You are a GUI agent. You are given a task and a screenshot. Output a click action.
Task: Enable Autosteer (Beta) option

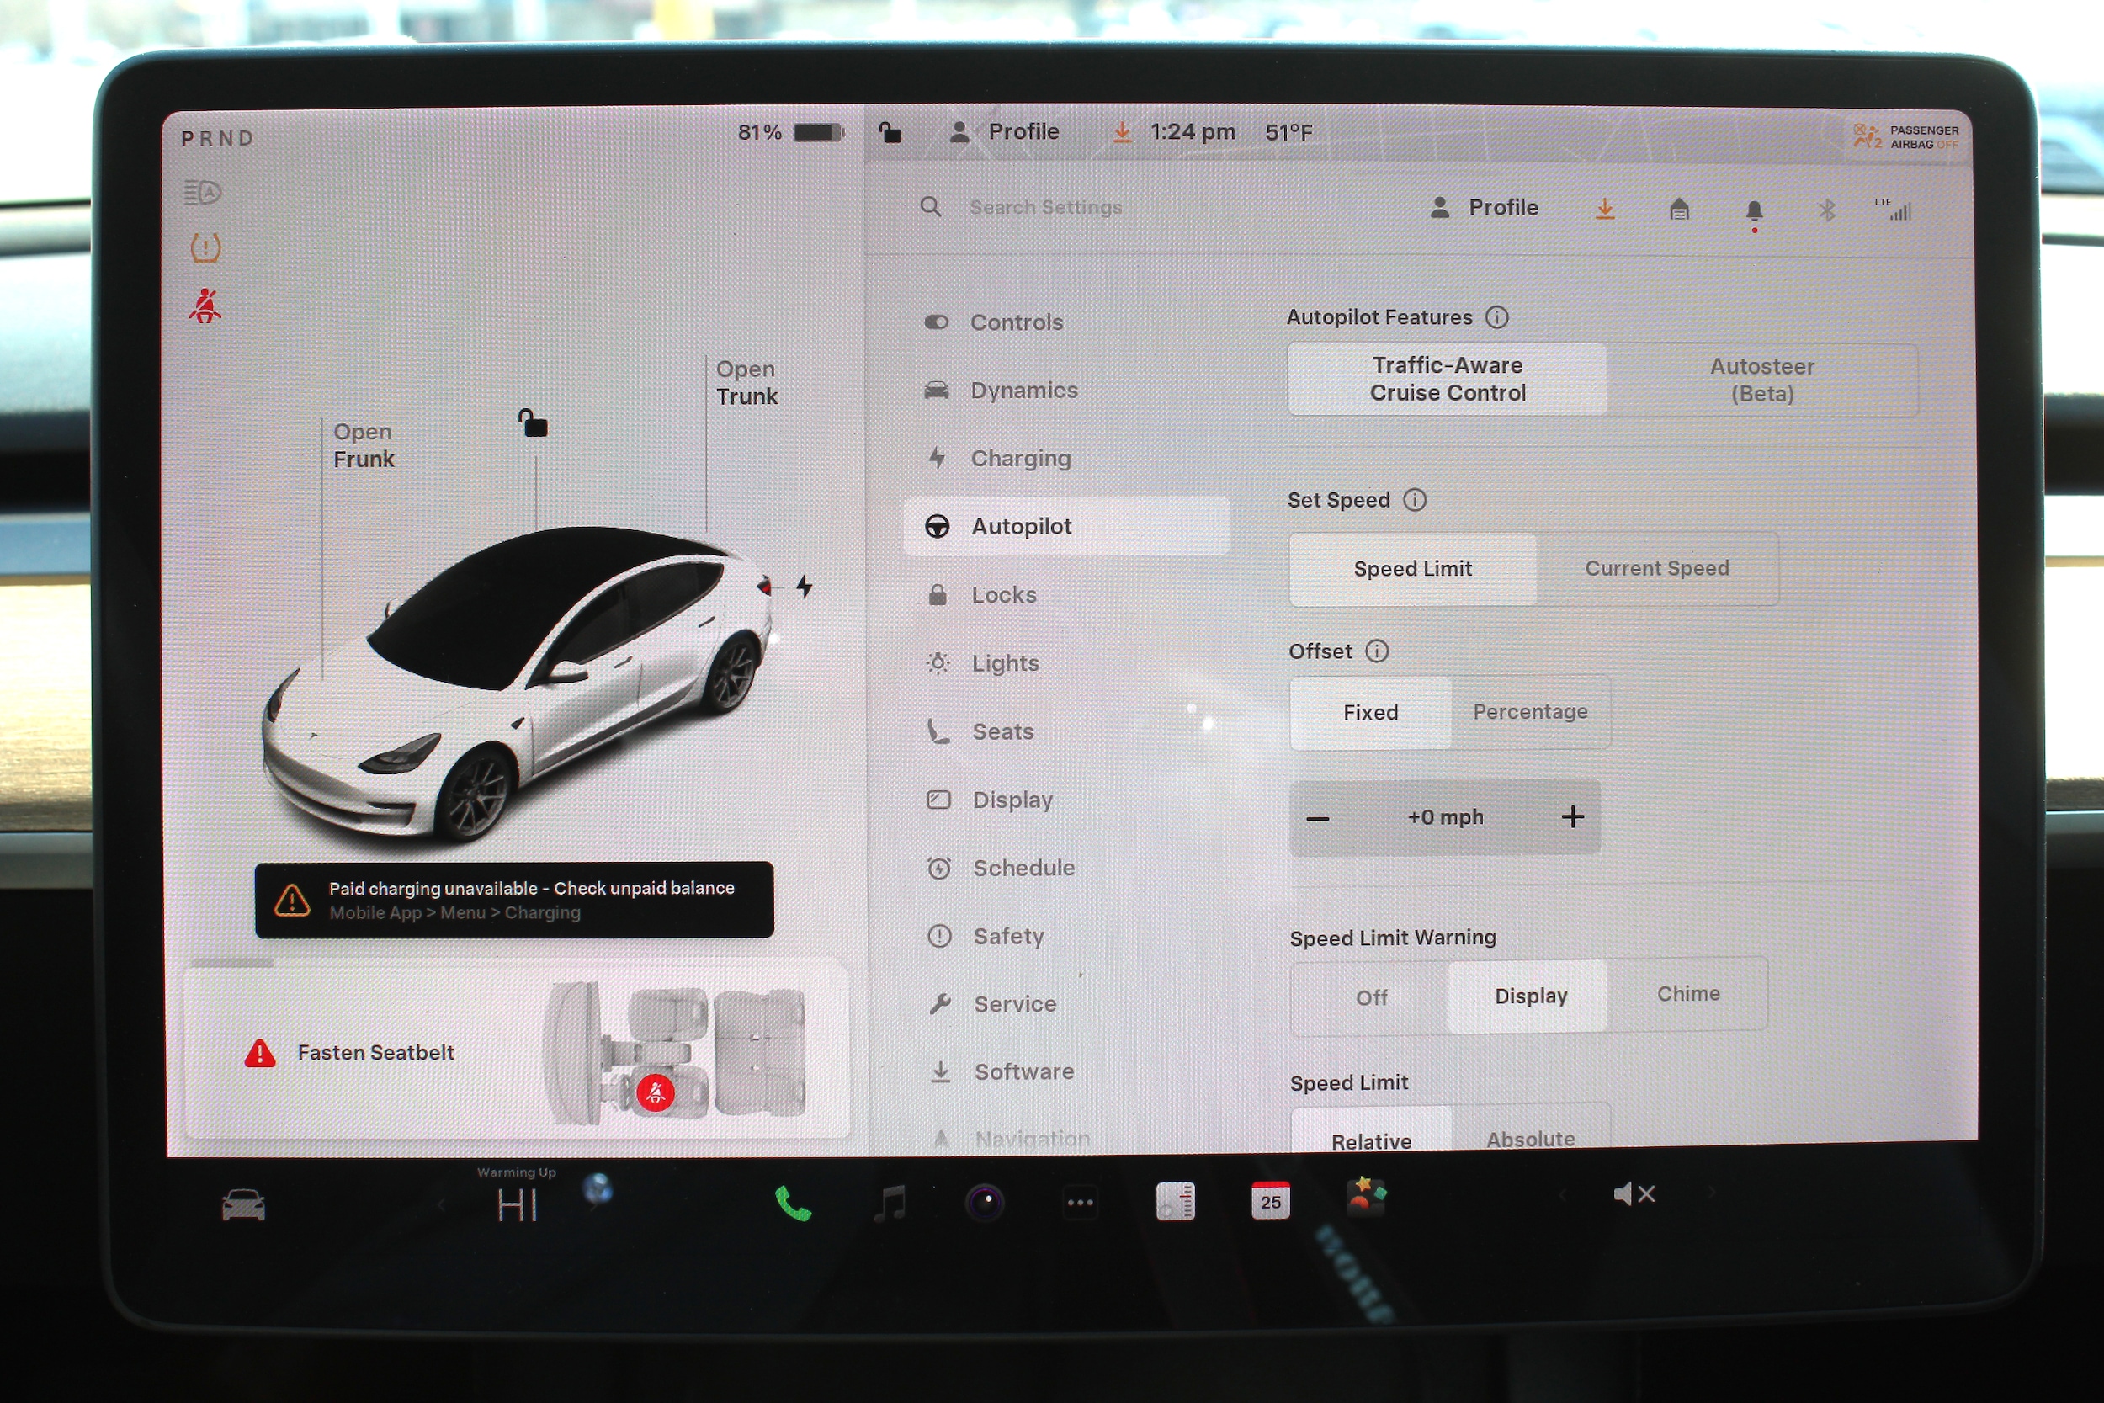coord(1761,380)
